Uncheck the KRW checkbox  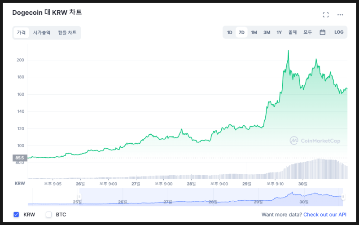pos(16,215)
